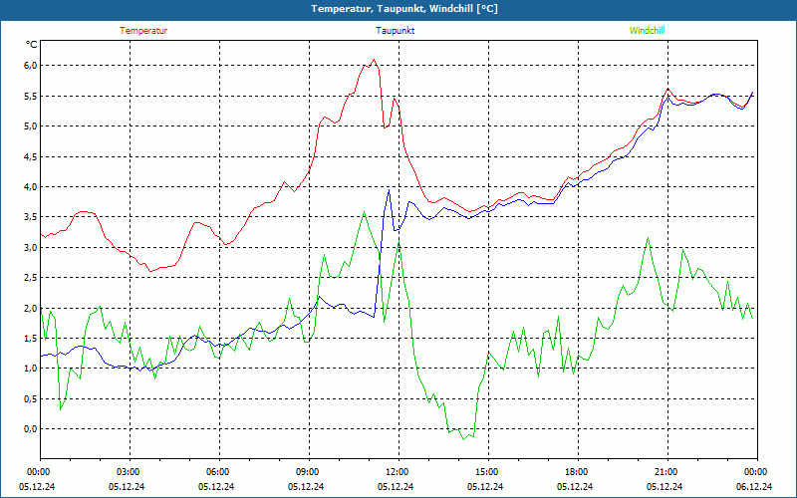Click the '3,0' y-axis value
This screenshot has height=498, width=797.
[x=31, y=247]
